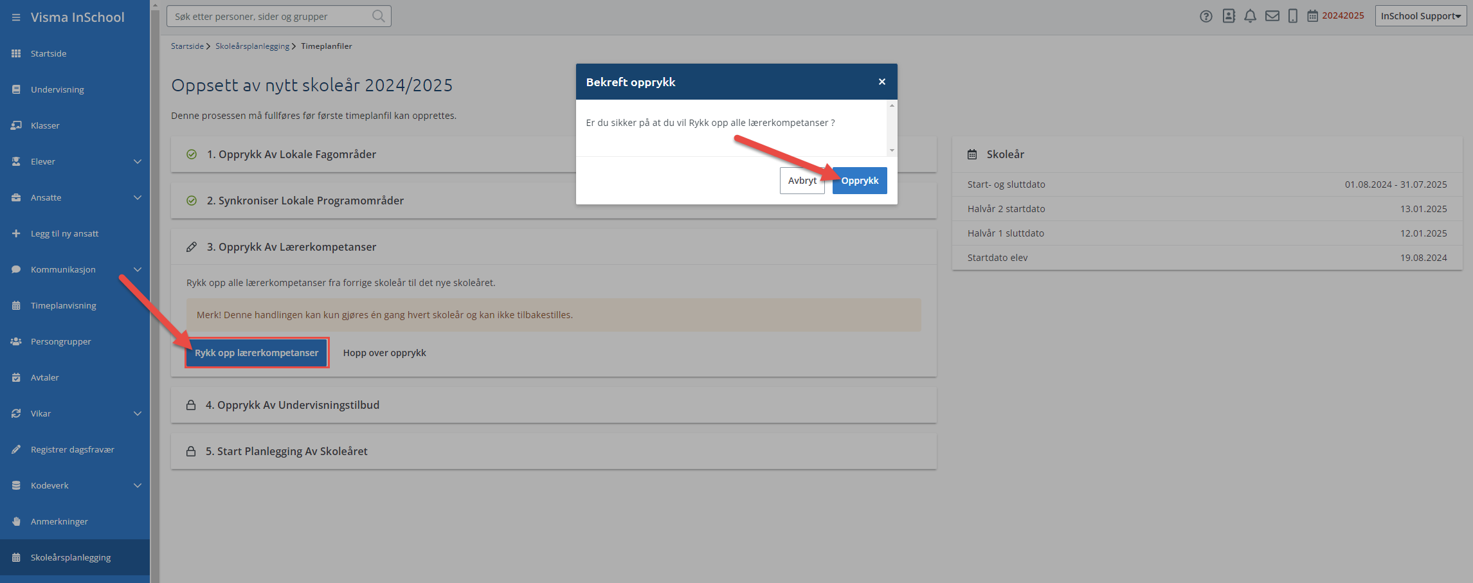Confirm with the Opprykk button
Image resolution: width=1473 pixels, height=583 pixels.
860,181
